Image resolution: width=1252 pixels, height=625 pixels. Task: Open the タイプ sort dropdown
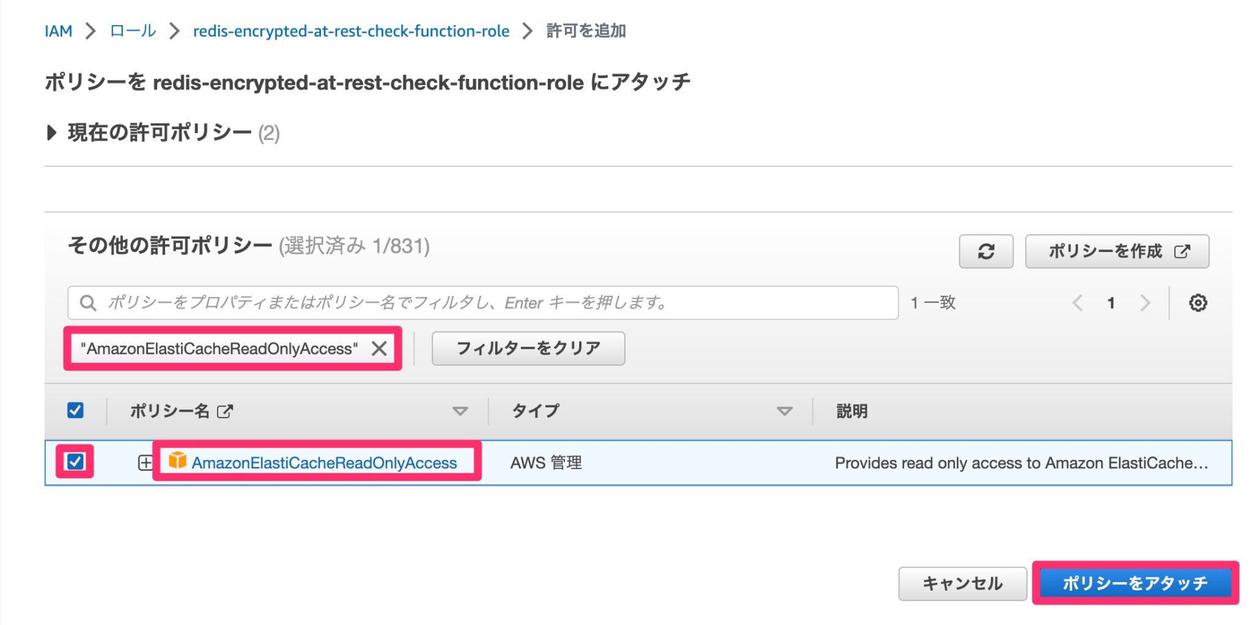(784, 411)
